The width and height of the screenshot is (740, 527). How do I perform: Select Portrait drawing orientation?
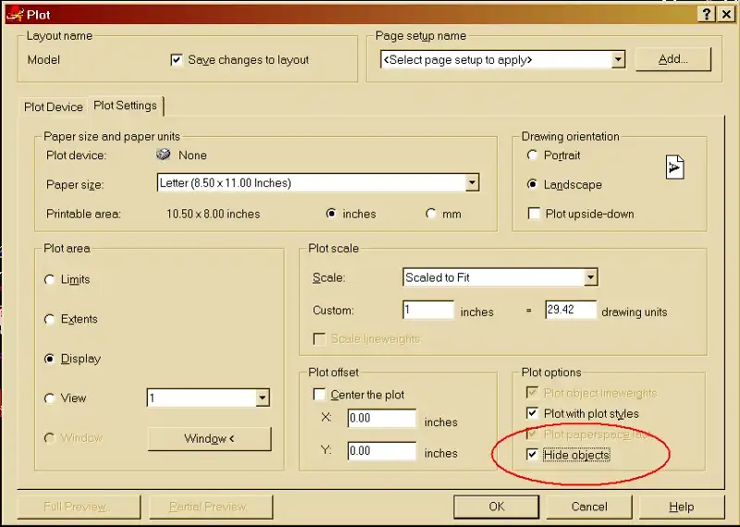[x=532, y=156]
